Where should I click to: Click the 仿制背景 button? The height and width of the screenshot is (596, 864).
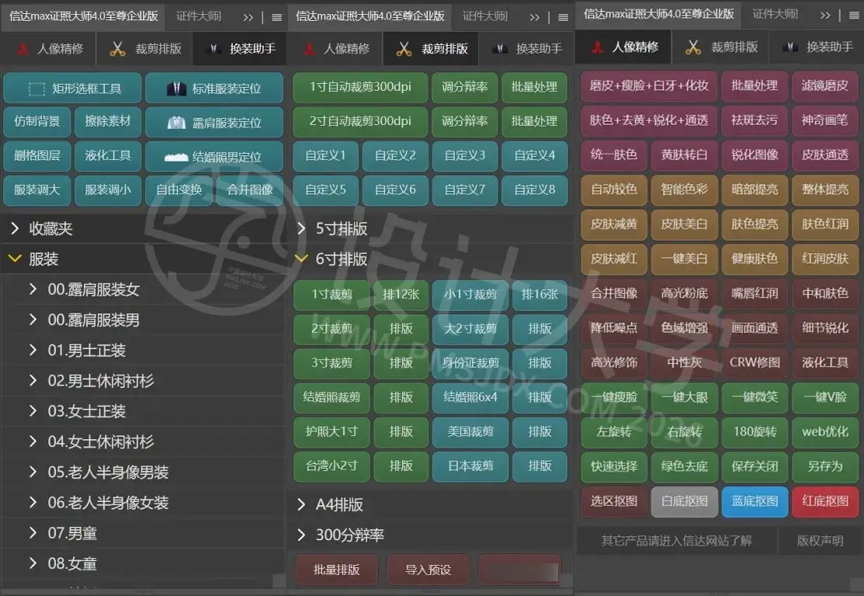37,121
